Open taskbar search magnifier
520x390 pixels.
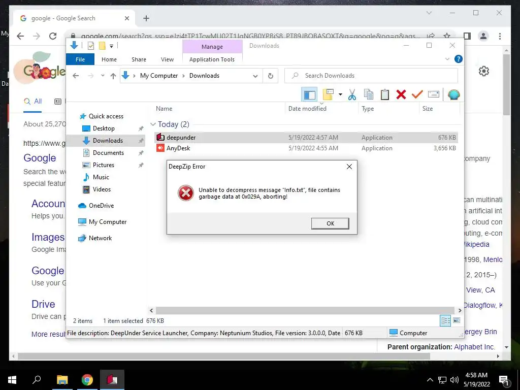[37, 380]
